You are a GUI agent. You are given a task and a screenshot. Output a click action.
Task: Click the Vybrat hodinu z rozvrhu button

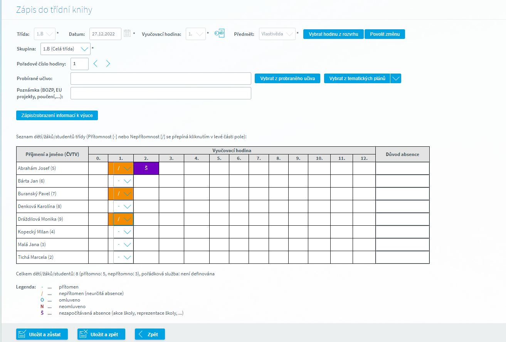coord(333,34)
